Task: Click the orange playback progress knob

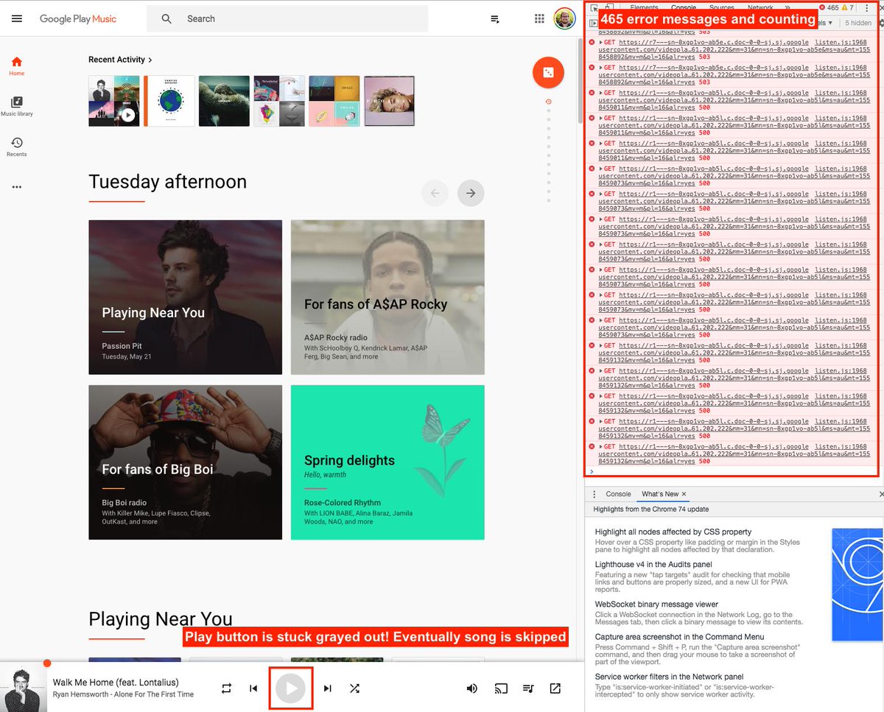Action: pos(47,663)
